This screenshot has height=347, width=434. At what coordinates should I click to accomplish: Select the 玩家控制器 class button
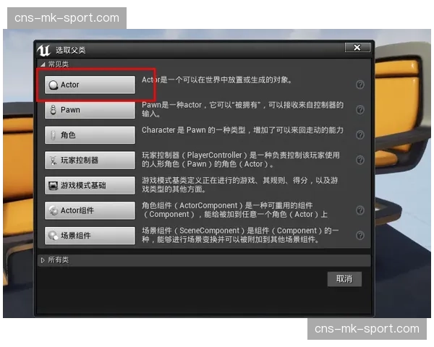point(90,160)
